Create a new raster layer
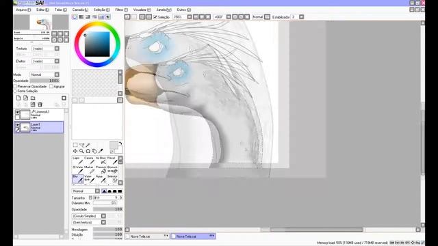This screenshot has width=438, height=246. [x=18, y=98]
